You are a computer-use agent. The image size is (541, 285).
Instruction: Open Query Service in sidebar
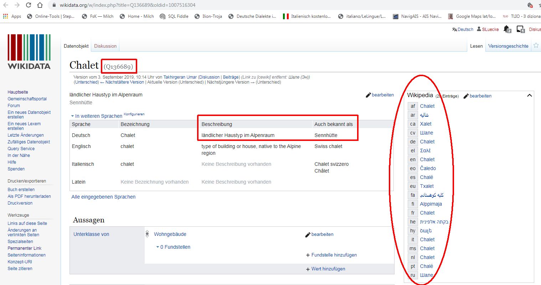tap(21, 149)
